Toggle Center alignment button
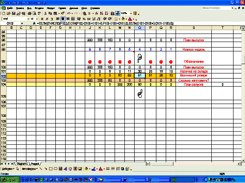This screenshot has width=245, height=183. (63, 19)
